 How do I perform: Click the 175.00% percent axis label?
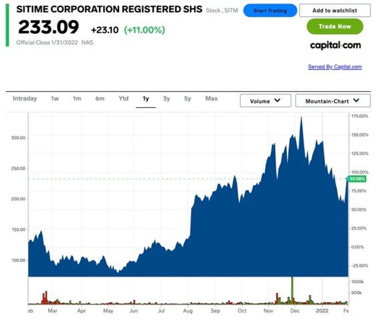360,116
